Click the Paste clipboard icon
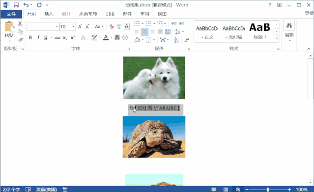Viewport: 314px width, 192px height. click(9, 27)
